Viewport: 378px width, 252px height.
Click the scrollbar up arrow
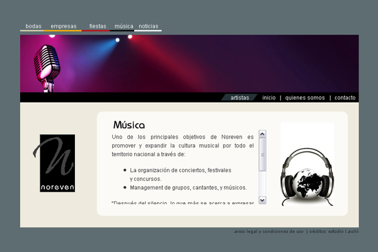click(x=262, y=134)
